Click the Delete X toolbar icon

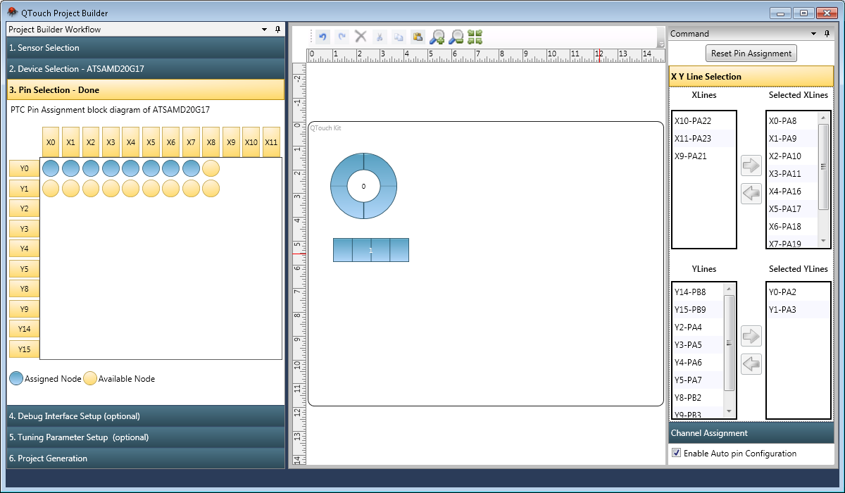coord(361,37)
